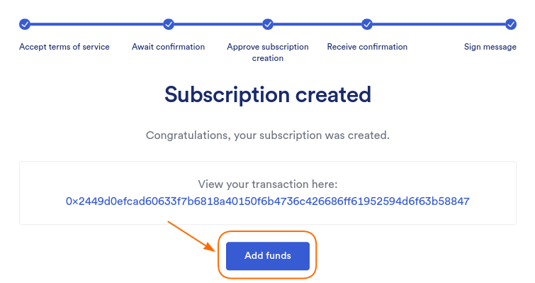Select the Receive confirmation step label
This screenshot has width=535, height=283.
click(367, 47)
